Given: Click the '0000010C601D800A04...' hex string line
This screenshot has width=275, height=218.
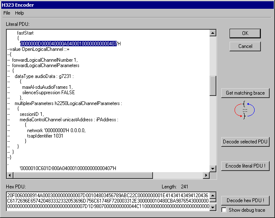Looking at the screenshot, I should pyautogui.click(x=68, y=168).
